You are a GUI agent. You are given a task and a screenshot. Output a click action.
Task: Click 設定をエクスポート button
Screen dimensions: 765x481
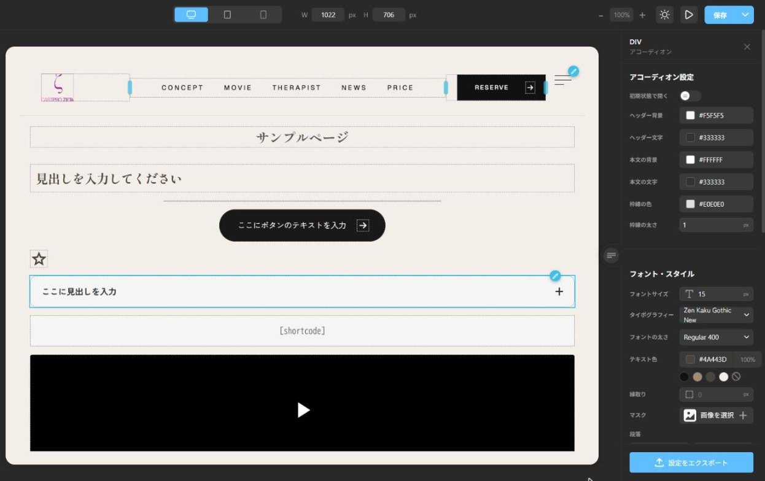(691, 463)
